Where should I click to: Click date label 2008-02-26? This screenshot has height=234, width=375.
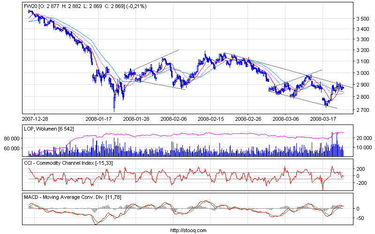(x=248, y=119)
